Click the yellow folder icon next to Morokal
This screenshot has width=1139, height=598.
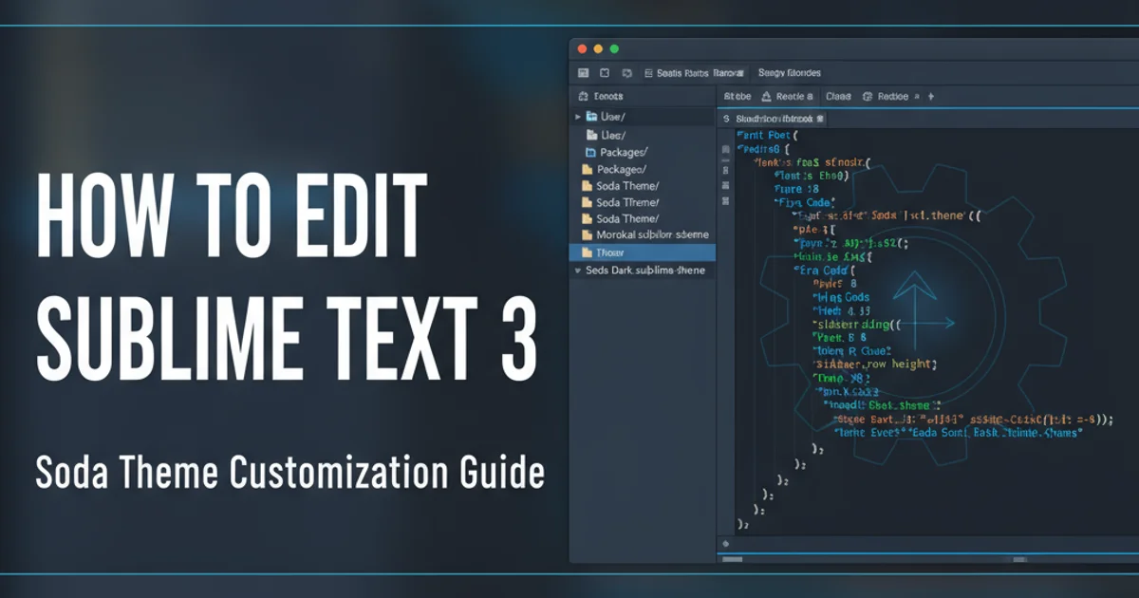(x=587, y=235)
